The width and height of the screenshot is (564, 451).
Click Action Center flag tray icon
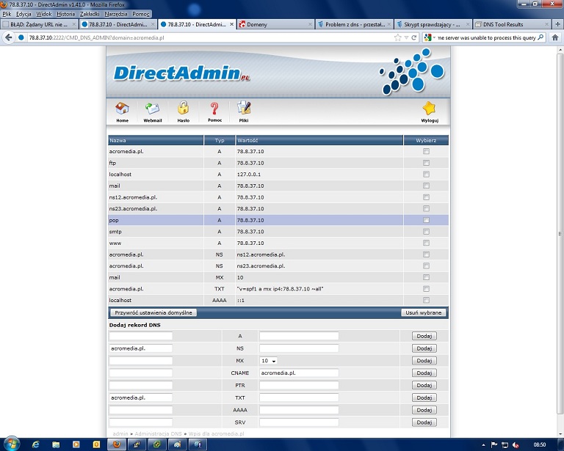[x=494, y=444]
